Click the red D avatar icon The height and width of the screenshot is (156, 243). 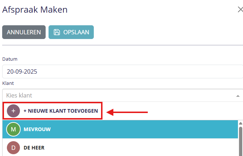click(13, 148)
